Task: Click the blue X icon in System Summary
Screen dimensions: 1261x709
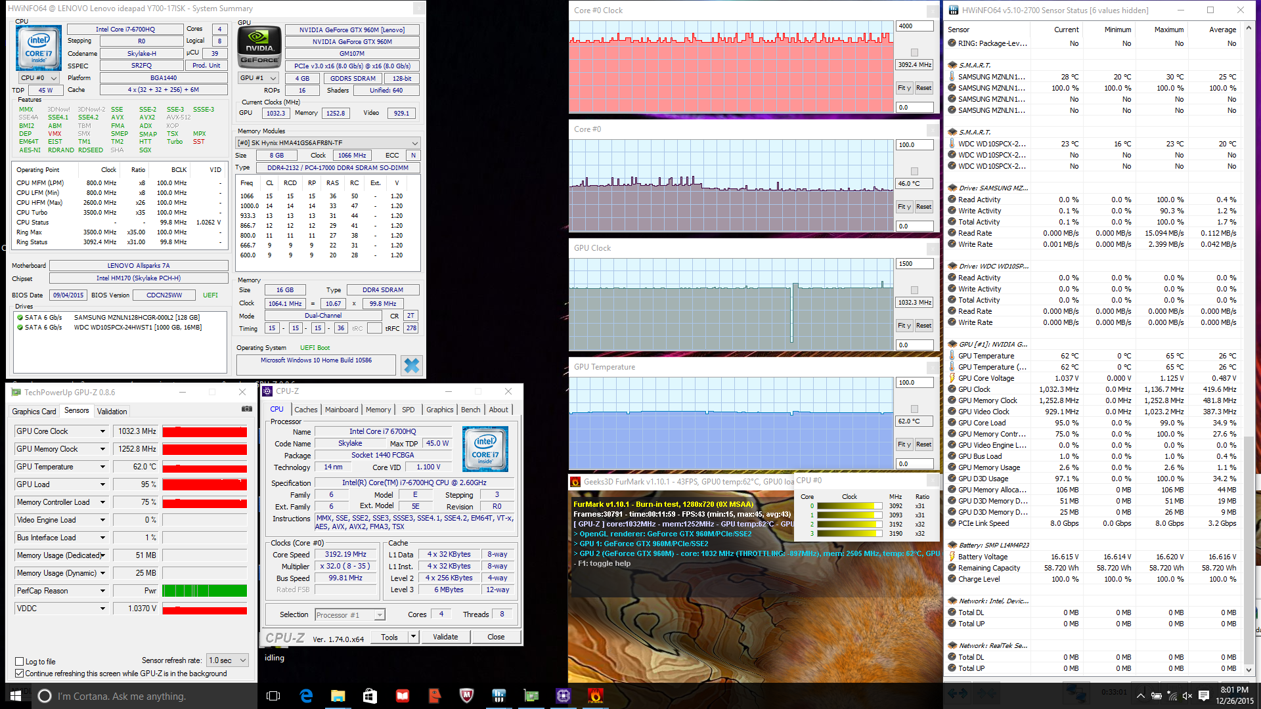Action: click(412, 366)
